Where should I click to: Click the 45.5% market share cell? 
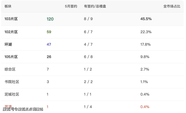click(x=146, y=19)
